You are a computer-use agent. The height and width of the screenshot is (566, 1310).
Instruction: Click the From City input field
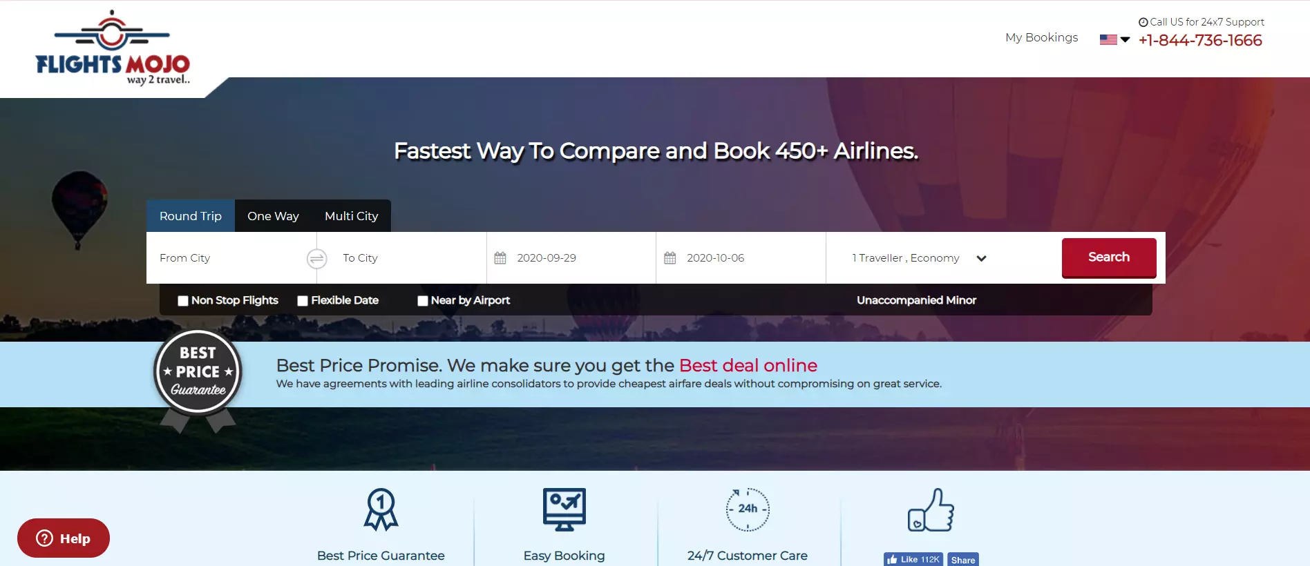(227, 257)
